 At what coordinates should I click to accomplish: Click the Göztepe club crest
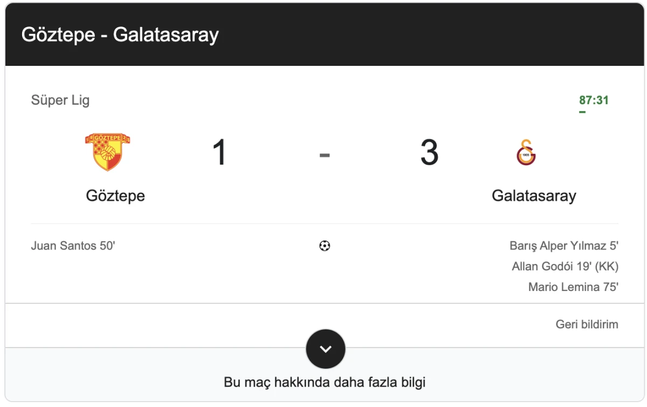(x=107, y=153)
